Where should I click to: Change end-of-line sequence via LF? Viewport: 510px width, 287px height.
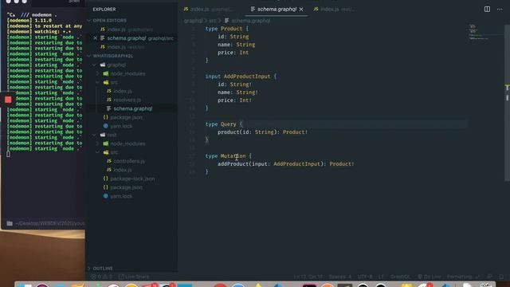pos(381,277)
